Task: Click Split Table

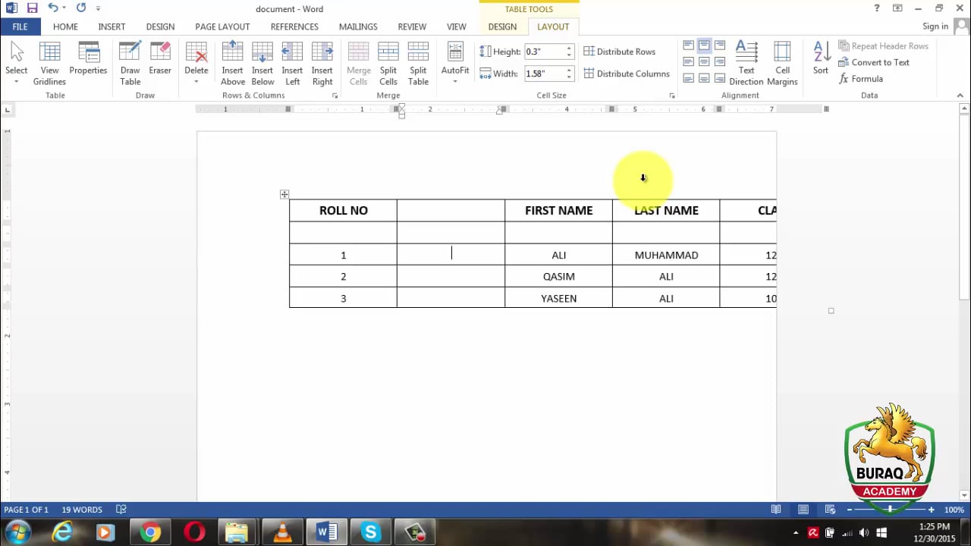Action: click(418, 62)
